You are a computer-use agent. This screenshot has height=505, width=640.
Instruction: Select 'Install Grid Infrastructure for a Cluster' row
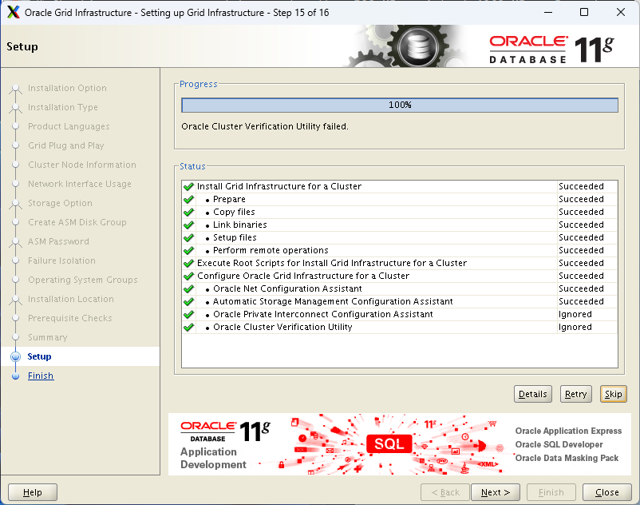tap(400, 187)
